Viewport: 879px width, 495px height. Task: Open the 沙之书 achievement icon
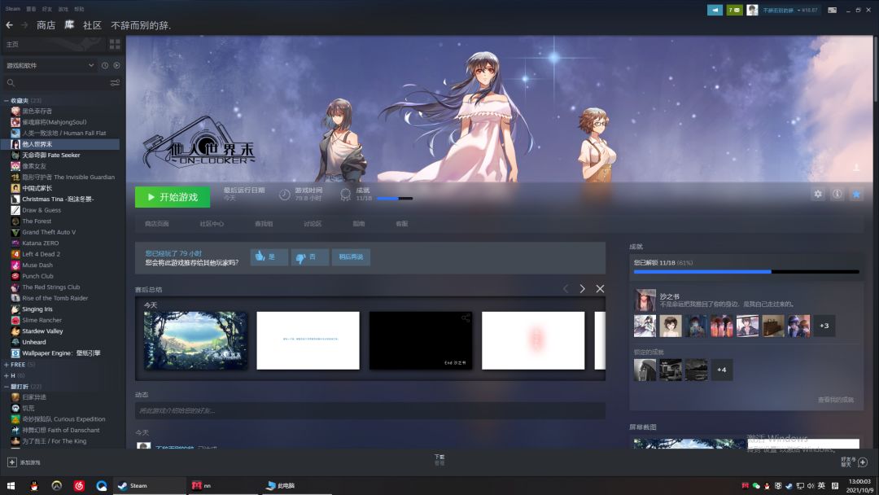(x=645, y=300)
